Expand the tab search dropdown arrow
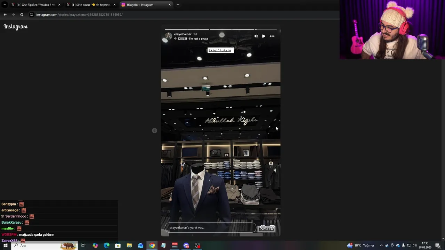445x250 pixels. [x=5, y=5]
